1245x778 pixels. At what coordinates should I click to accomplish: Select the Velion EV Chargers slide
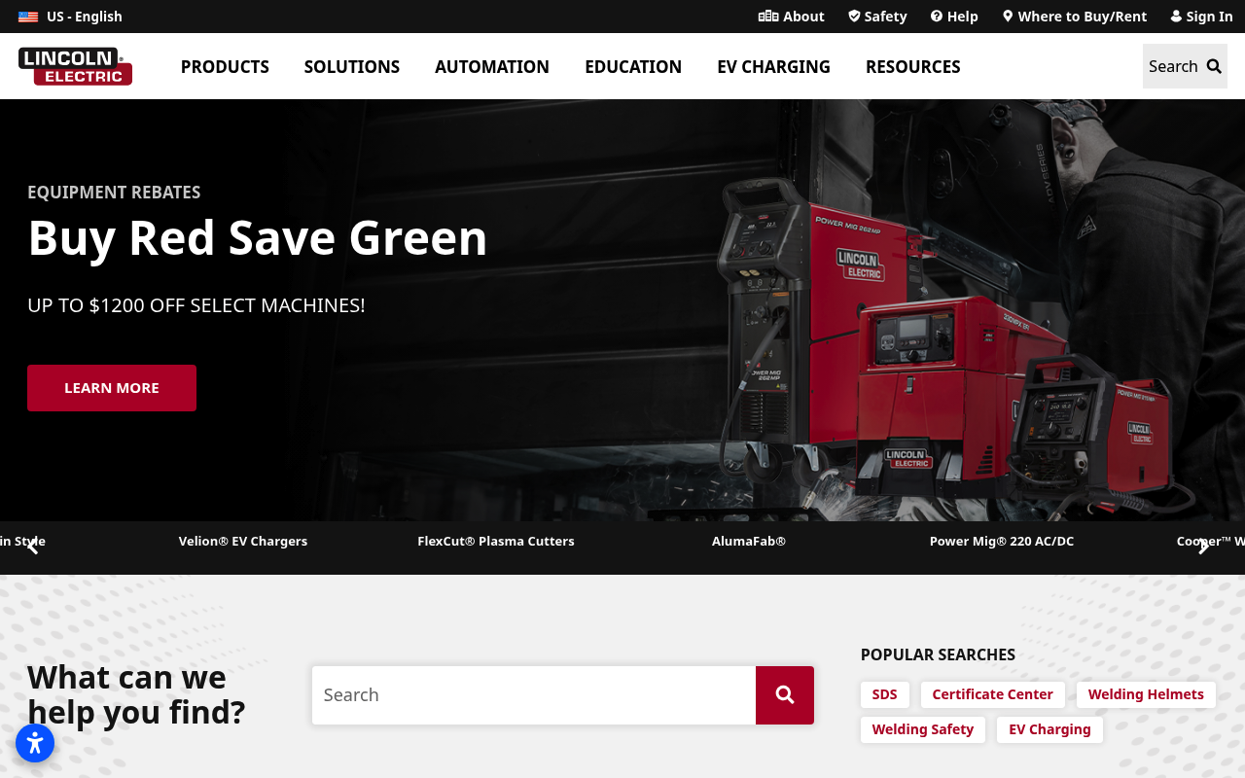point(243,542)
